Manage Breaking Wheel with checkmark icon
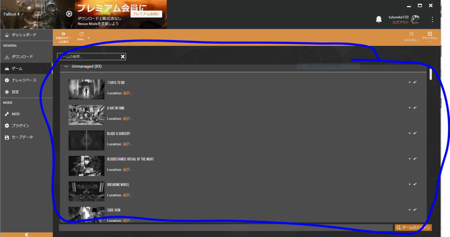This screenshot has width=450, height=237. [415, 184]
